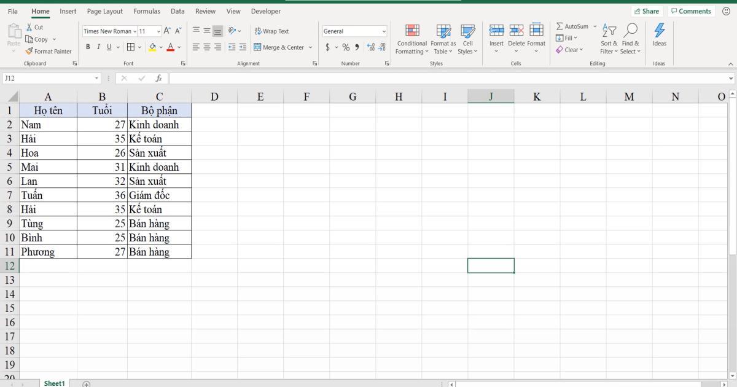The width and height of the screenshot is (737, 387).
Task: Open the Developer ribbon tab
Action: (265, 11)
